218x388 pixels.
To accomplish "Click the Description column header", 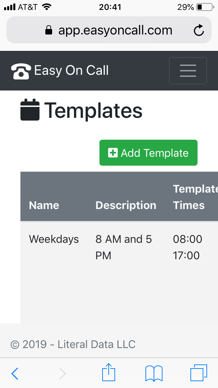I will coord(126,205).
